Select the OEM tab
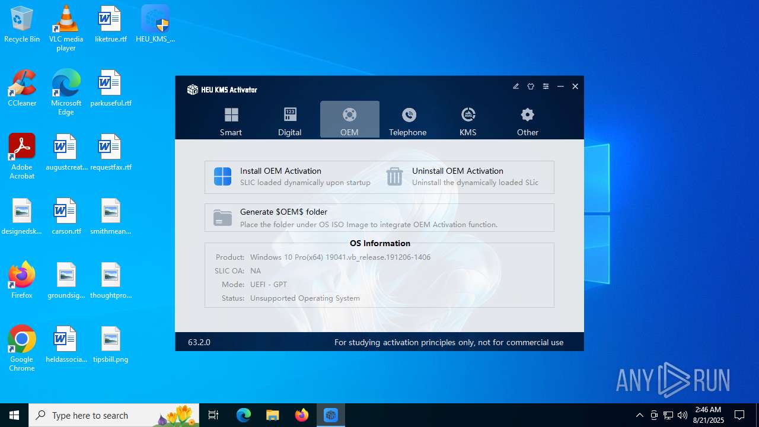This screenshot has height=427, width=759. point(349,120)
